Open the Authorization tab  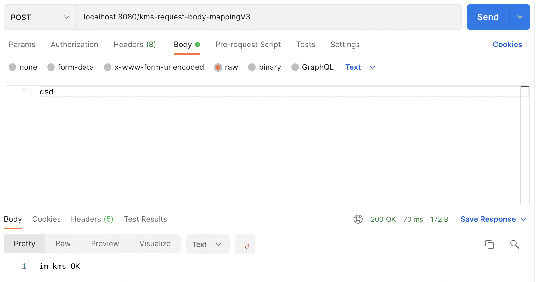[74, 45]
